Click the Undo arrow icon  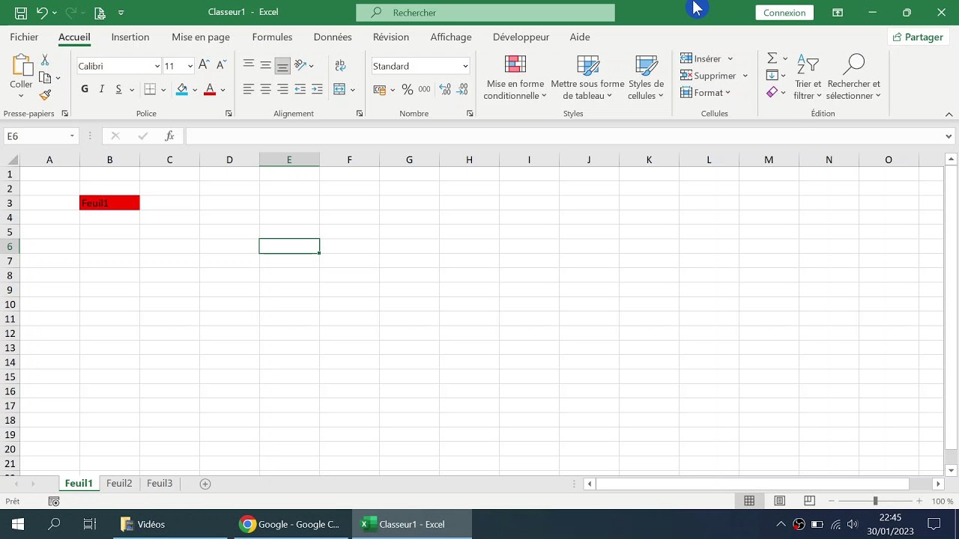click(42, 13)
